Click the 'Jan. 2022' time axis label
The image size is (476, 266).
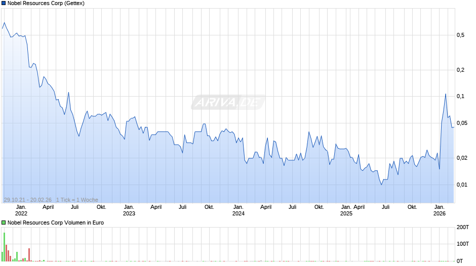click(x=21, y=210)
